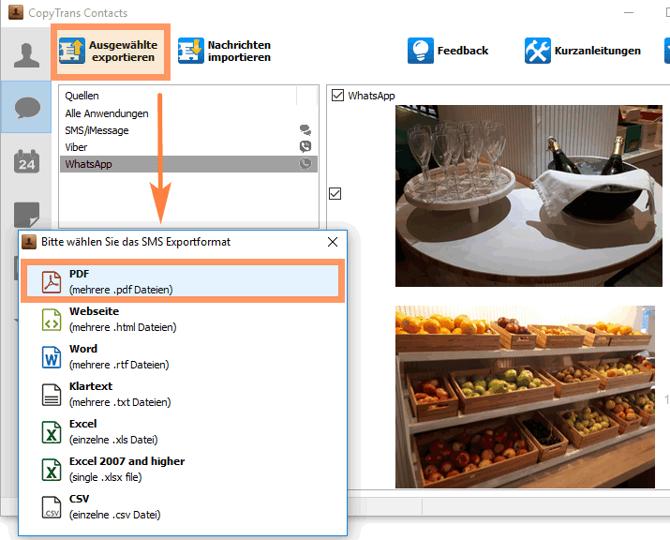The height and width of the screenshot is (540, 670).
Task: Click the Viber phone icon
Action: tap(305, 146)
